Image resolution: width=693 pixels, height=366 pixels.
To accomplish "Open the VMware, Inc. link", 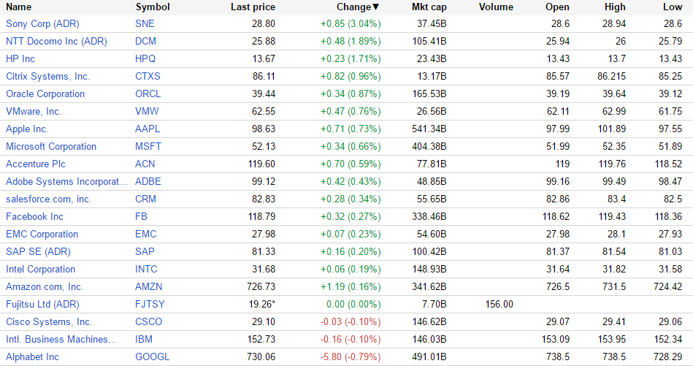I will pos(34,112).
